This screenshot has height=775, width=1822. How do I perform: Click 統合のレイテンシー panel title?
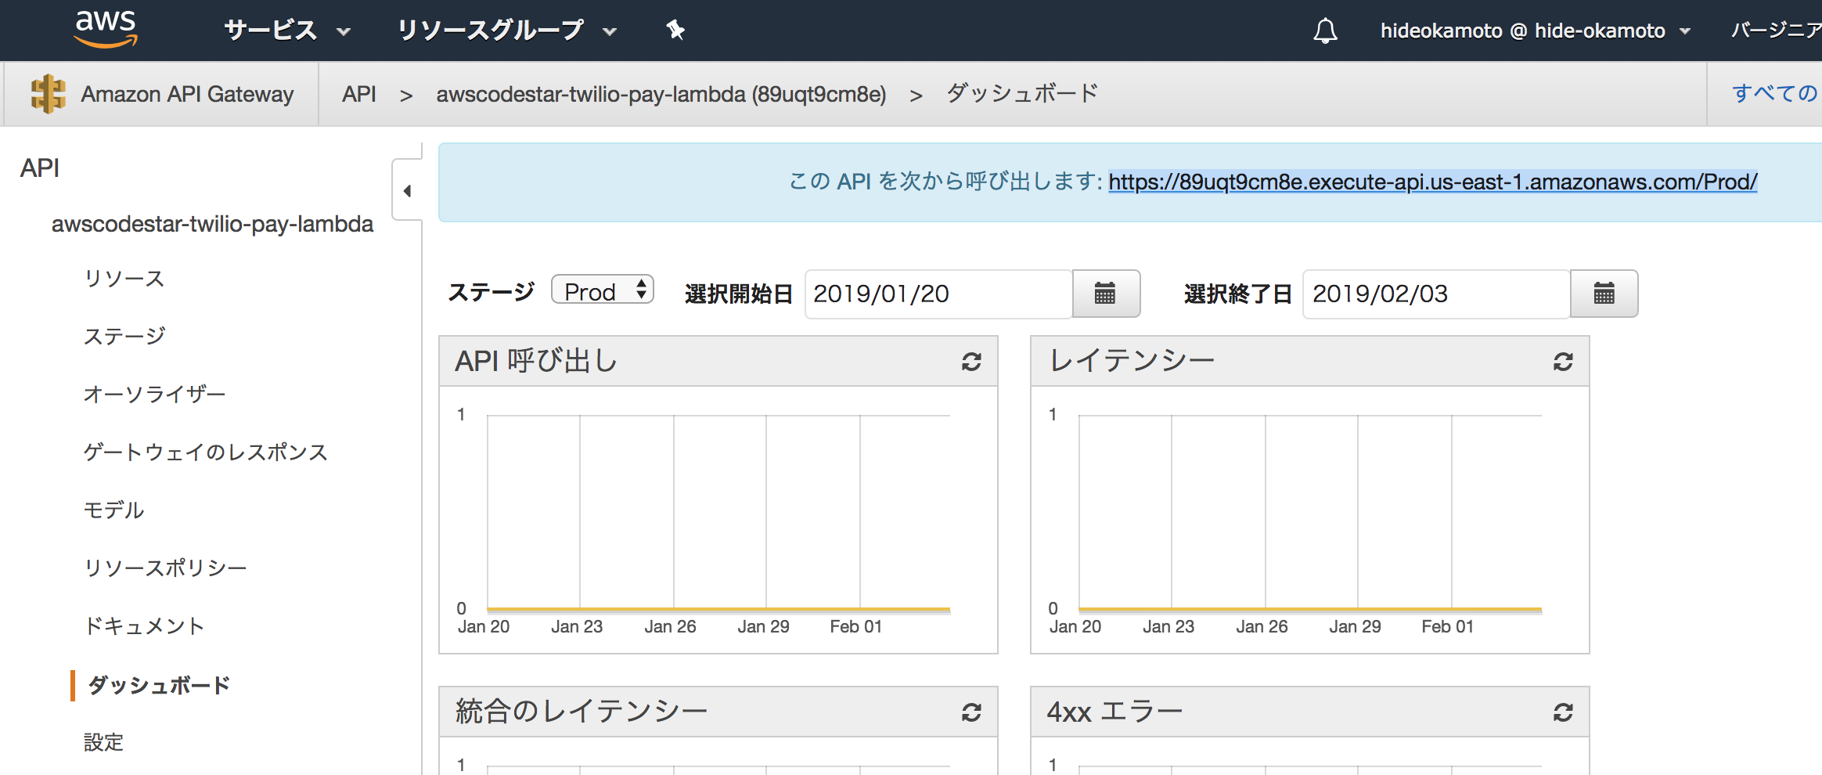(582, 712)
